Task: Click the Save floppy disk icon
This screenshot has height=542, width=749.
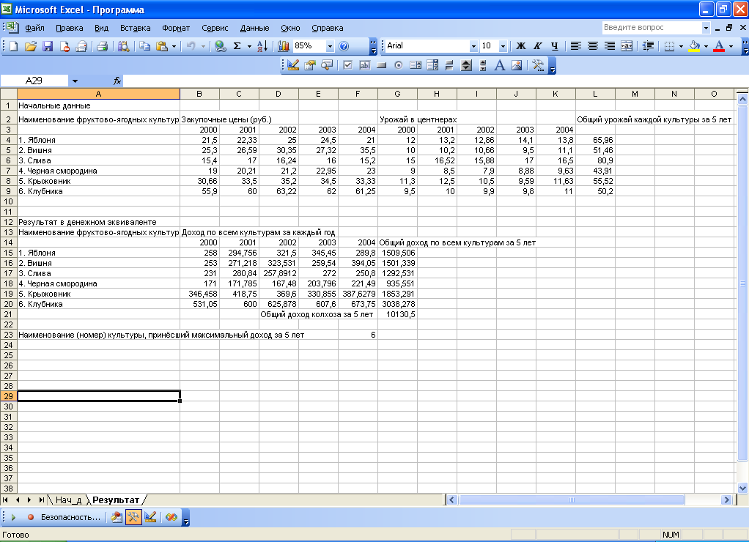Action: pos(48,46)
